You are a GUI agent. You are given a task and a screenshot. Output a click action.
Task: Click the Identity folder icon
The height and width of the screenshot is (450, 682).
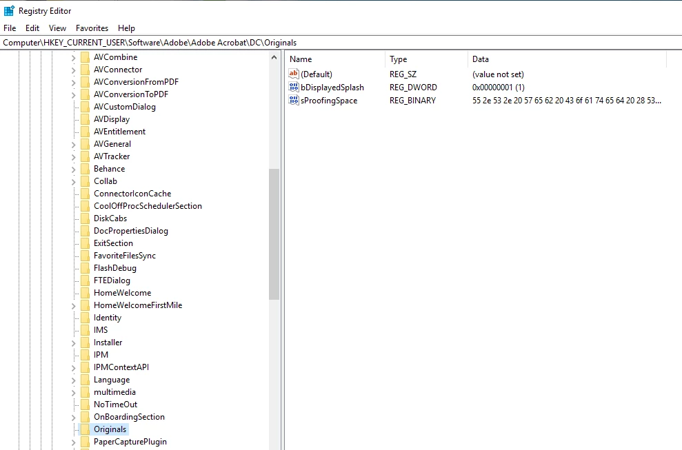coord(86,318)
